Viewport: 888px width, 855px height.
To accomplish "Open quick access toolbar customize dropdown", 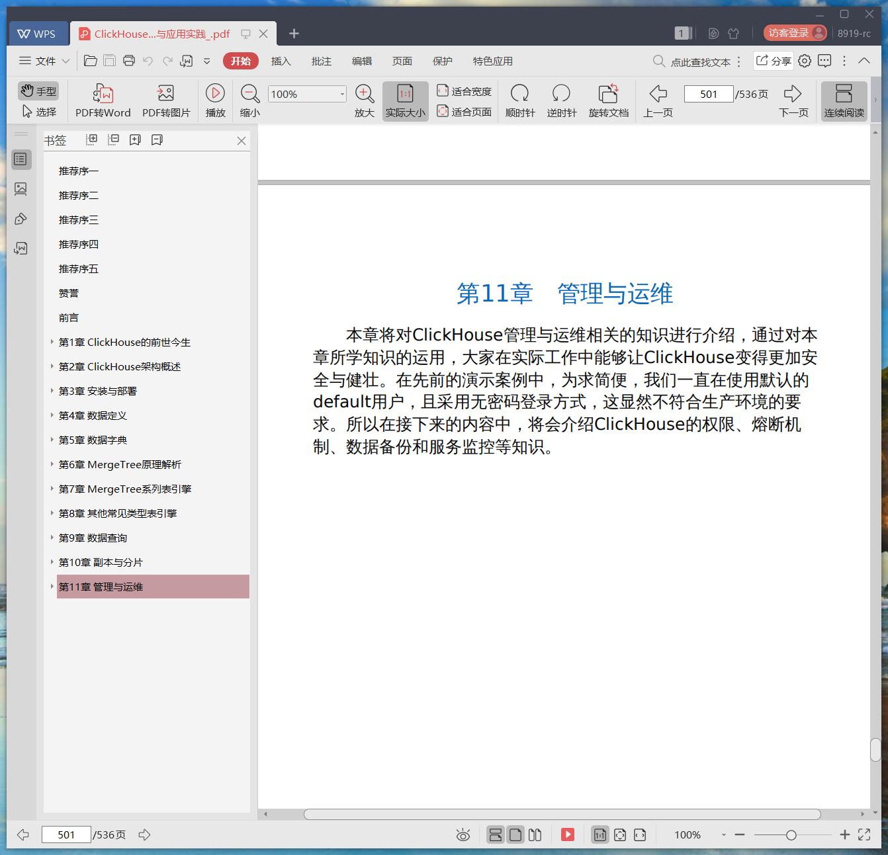I will (x=206, y=61).
